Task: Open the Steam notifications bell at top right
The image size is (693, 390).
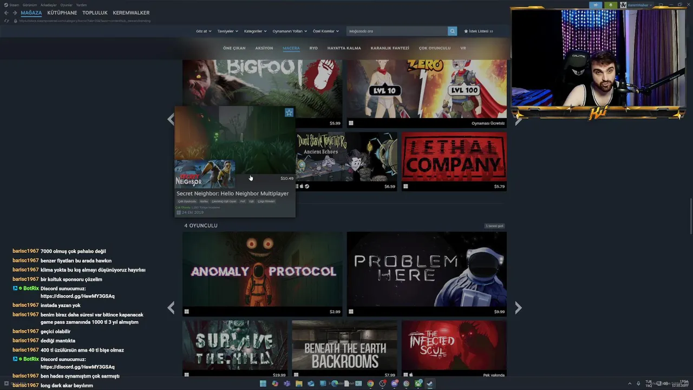Action: coord(611,5)
